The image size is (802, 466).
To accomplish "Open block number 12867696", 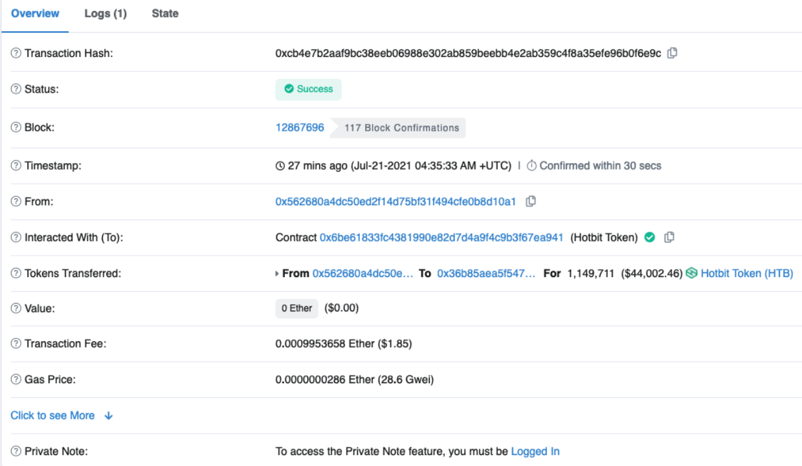I will (300, 128).
